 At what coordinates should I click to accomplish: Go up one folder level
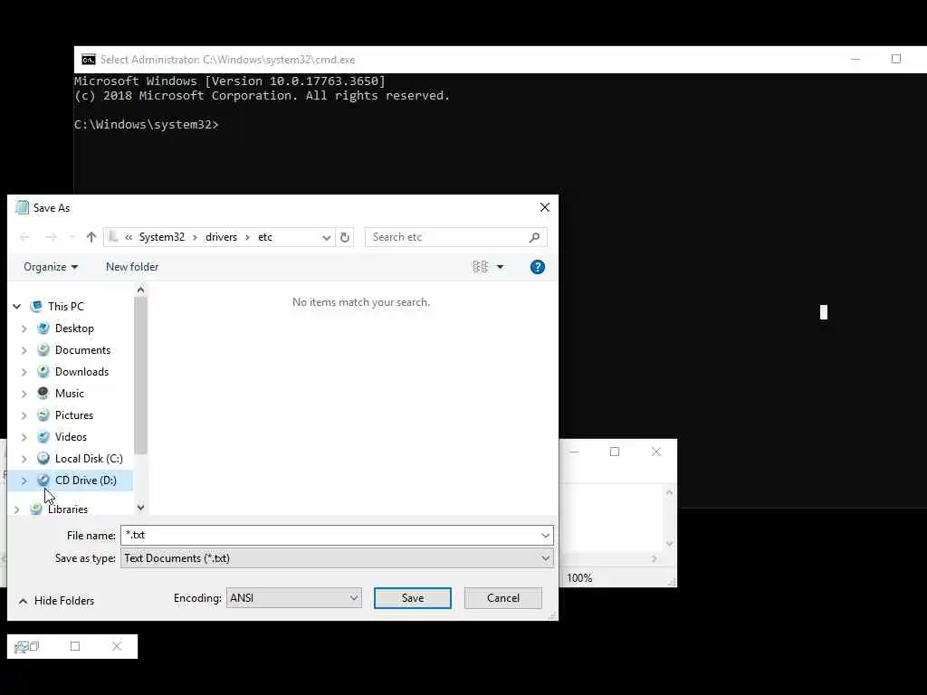tap(91, 237)
